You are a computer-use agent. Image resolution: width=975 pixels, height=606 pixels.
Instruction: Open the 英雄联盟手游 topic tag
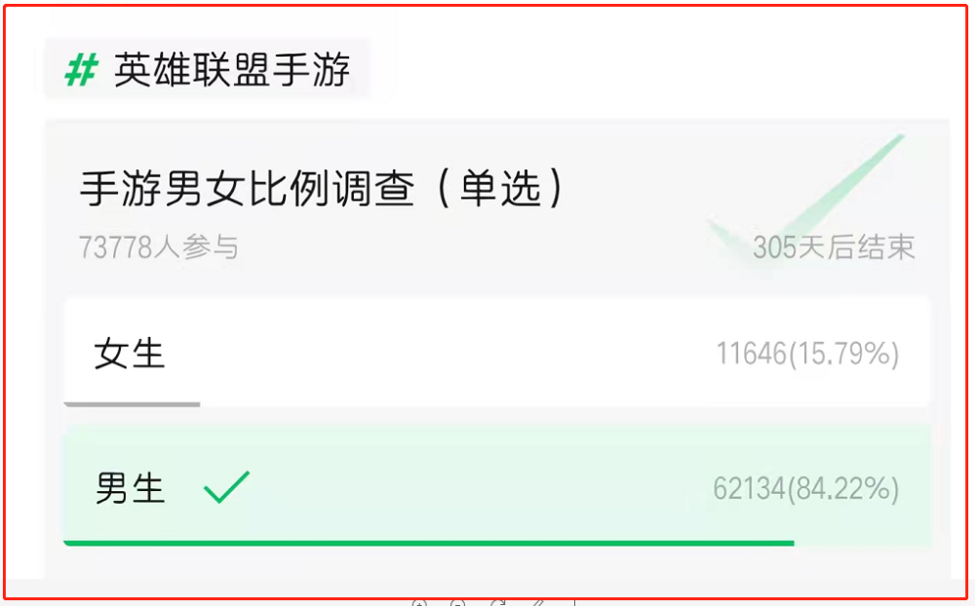(208, 68)
